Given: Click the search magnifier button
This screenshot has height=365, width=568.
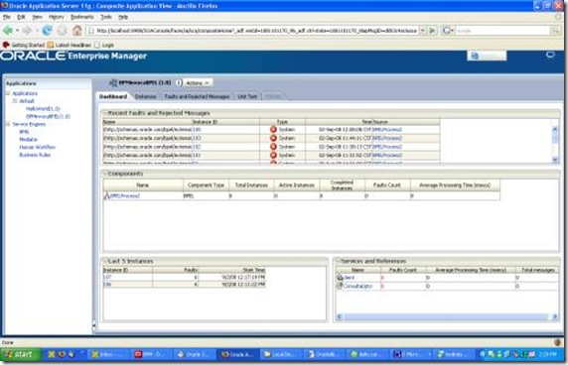Looking at the screenshot, I should 555,31.
